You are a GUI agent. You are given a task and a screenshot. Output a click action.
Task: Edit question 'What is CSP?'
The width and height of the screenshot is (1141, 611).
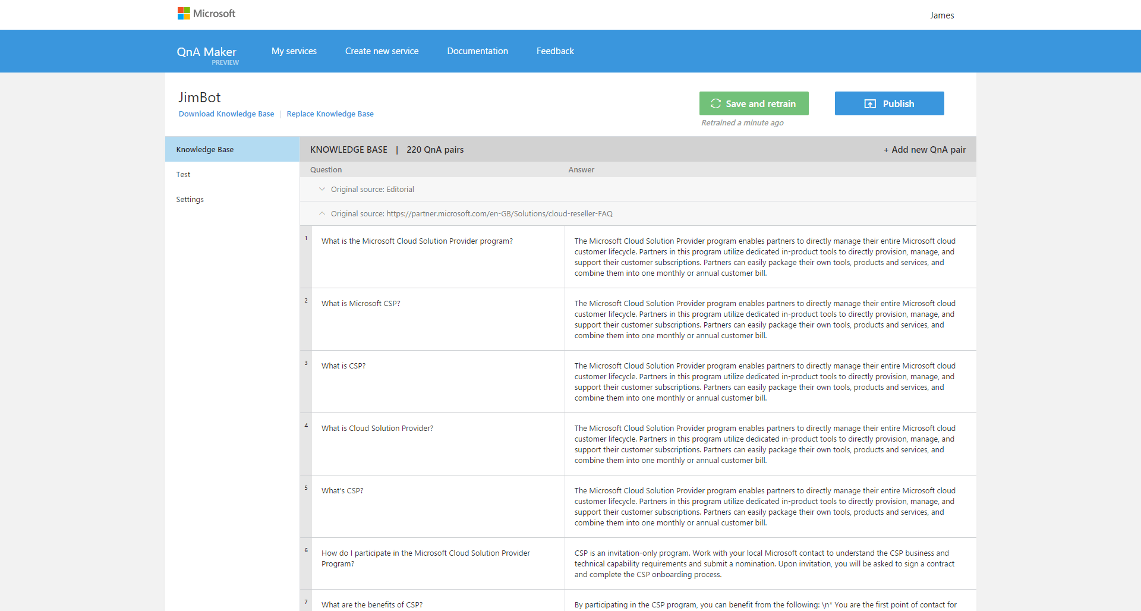point(438,382)
